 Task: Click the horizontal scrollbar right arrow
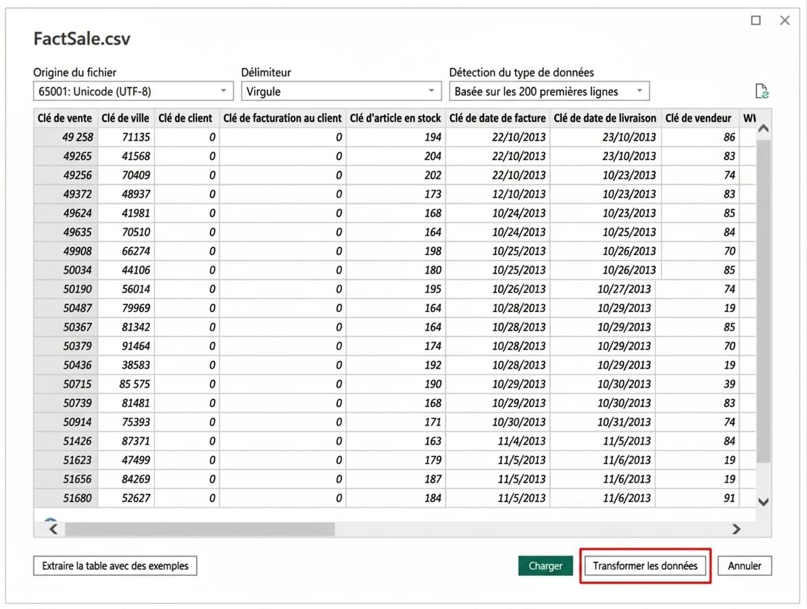(x=737, y=528)
